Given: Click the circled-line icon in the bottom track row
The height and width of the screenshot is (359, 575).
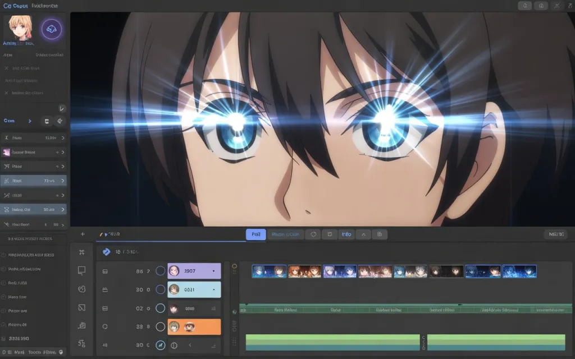Looking at the screenshot, I should tap(174, 345).
